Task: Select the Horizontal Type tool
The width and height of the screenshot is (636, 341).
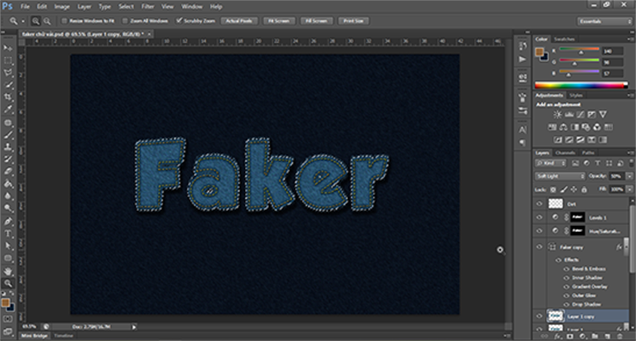Action: (x=9, y=233)
